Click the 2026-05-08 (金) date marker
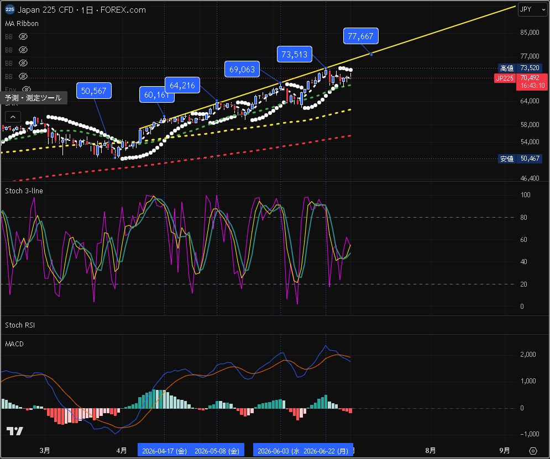 click(x=217, y=451)
